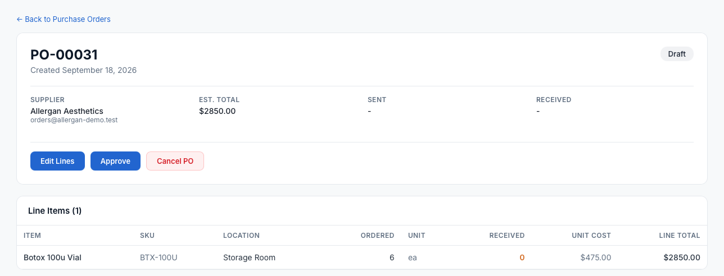This screenshot has width=724, height=276.
Task: Open Edit Lines for this PO
Action: [x=57, y=161]
